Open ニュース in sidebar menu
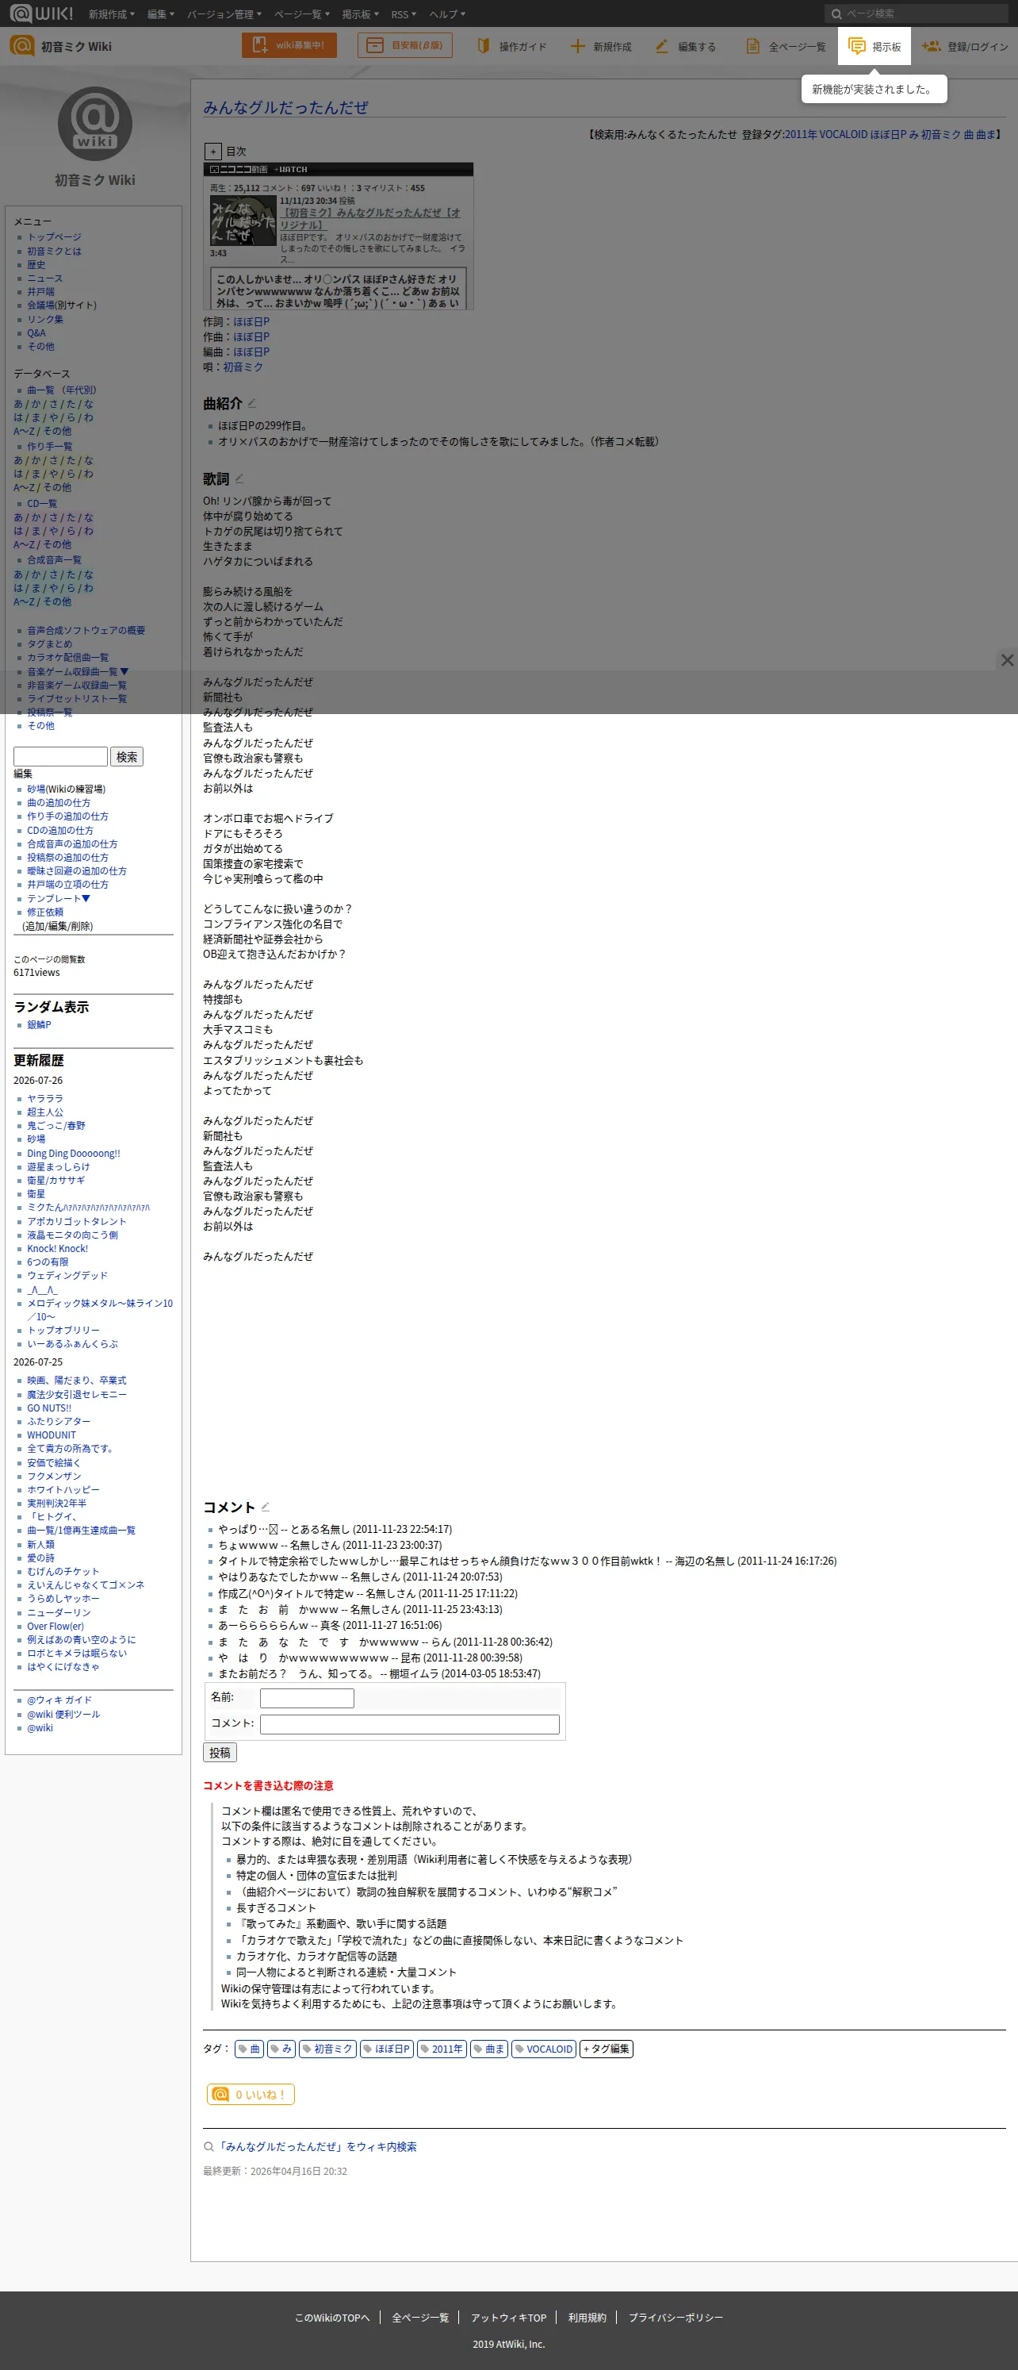 [x=45, y=278]
